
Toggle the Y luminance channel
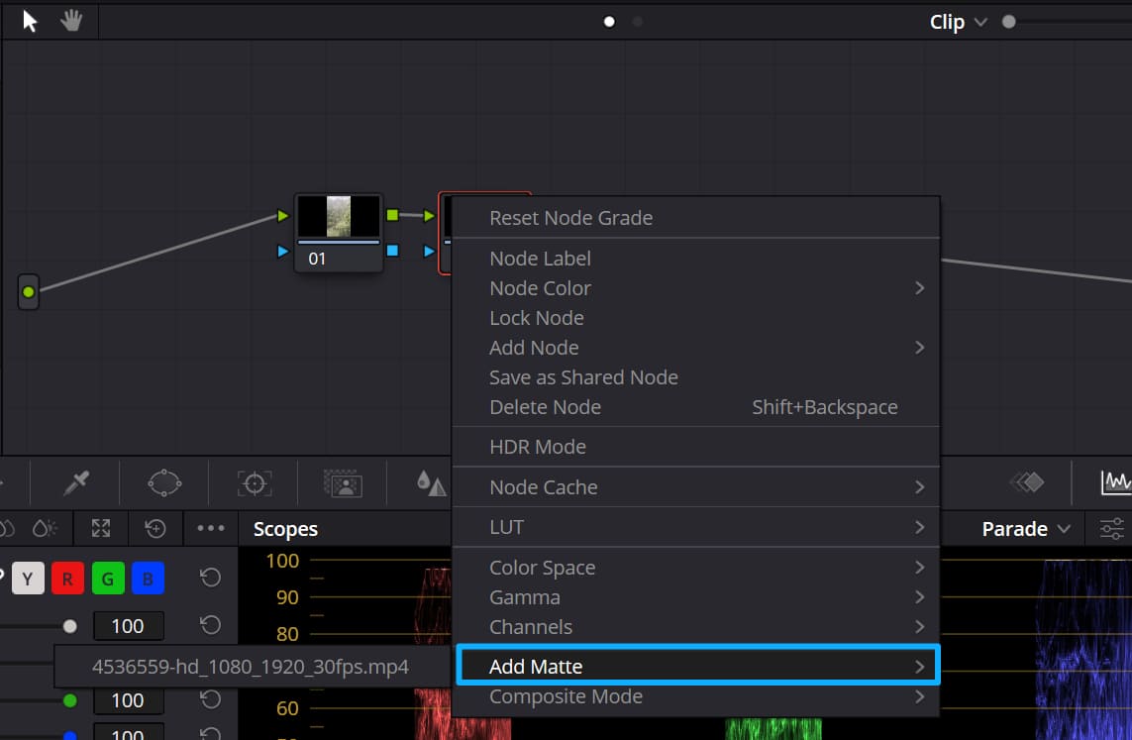(x=27, y=578)
